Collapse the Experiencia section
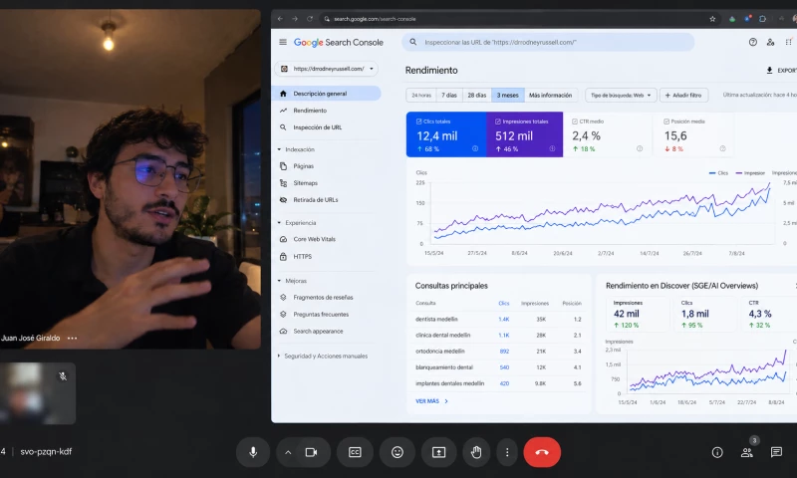The height and width of the screenshot is (478, 797). click(x=297, y=222)
